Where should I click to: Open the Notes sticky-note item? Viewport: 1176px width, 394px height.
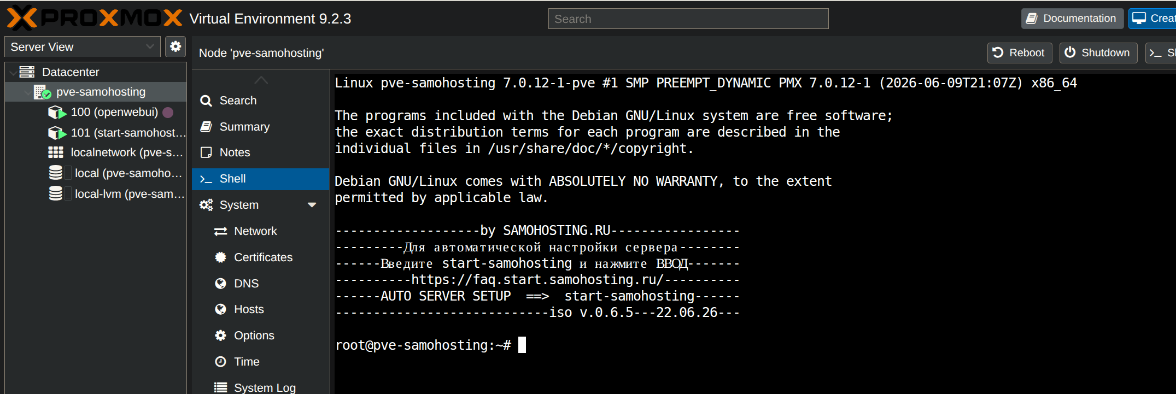pos(260,152)
